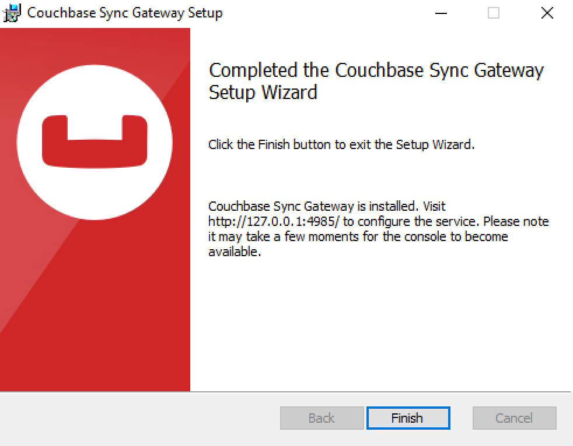Click the word 'available.' in the message
573x446 pixels.
(235, 252)
